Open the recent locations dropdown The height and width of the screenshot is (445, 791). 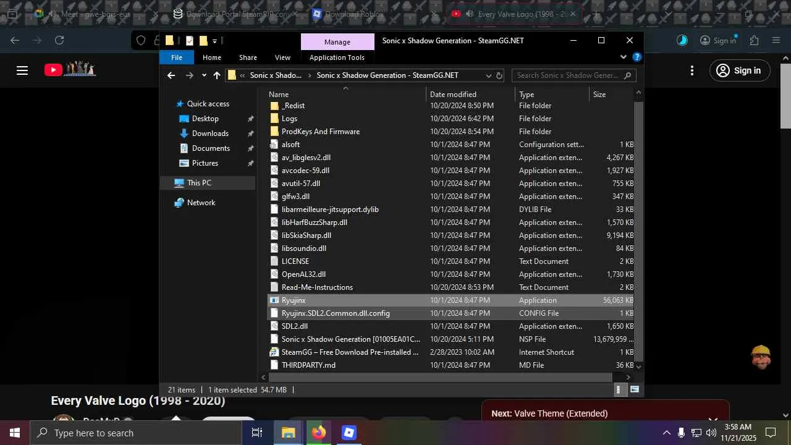tap(203, 76)
